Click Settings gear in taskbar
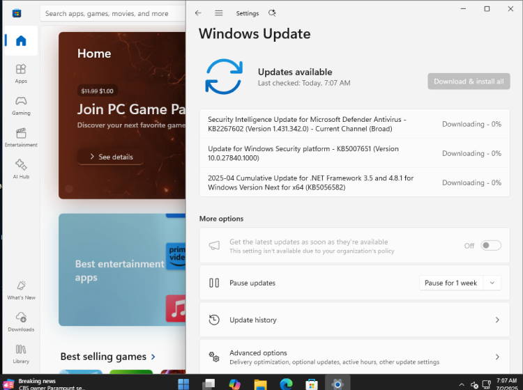The height and width of the screenshot is (390, 523). [338, 384]
